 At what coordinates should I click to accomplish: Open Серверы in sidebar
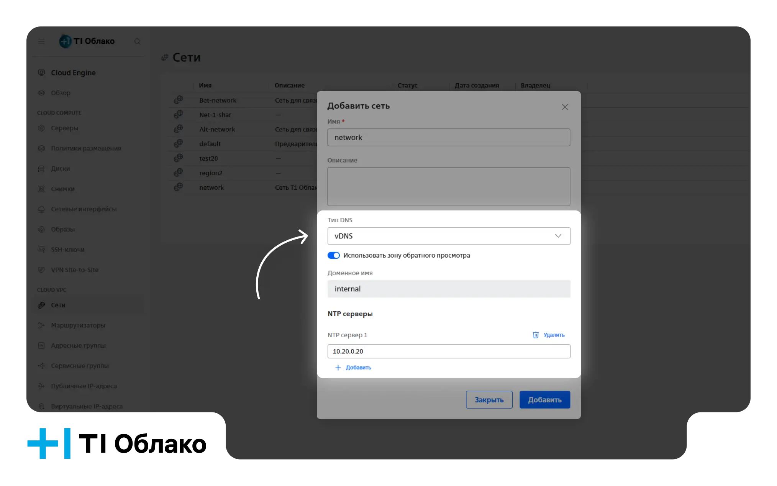(x=64, y=128)
